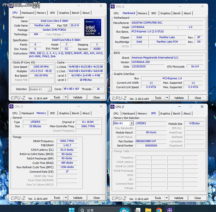Open Graphics tab in the window showing Timings

[x=64, y=113]
